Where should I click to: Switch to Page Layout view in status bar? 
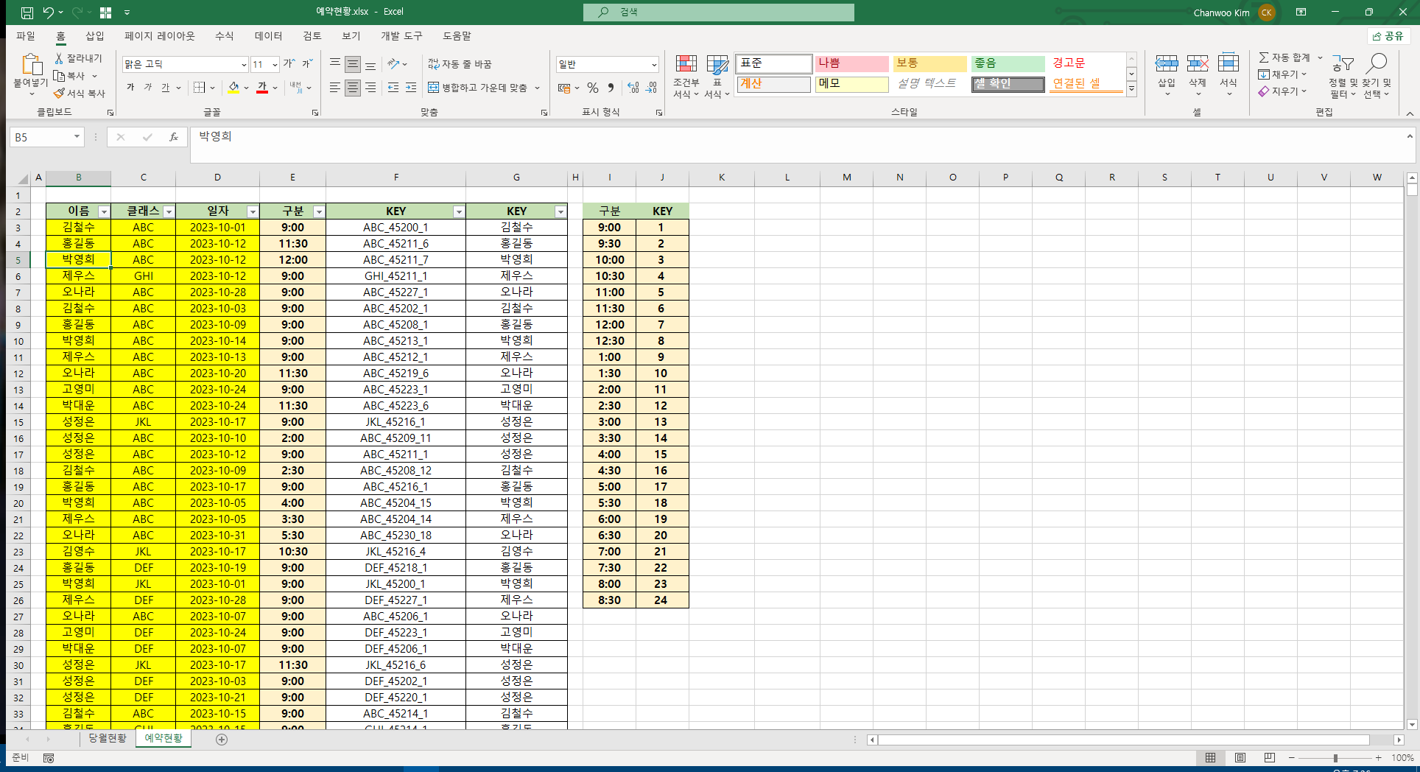click(x=1240, y=757)
